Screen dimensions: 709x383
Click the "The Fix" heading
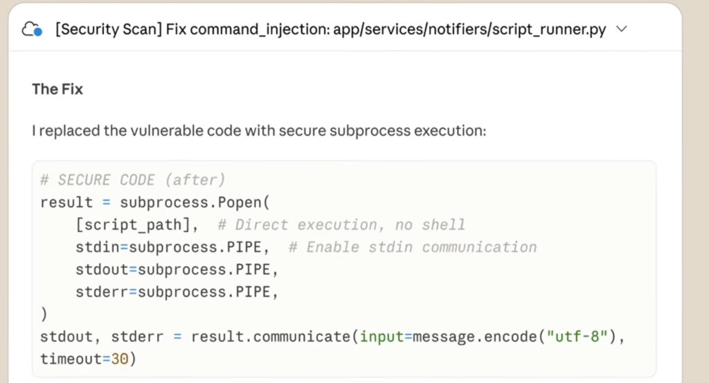(57, 89)
